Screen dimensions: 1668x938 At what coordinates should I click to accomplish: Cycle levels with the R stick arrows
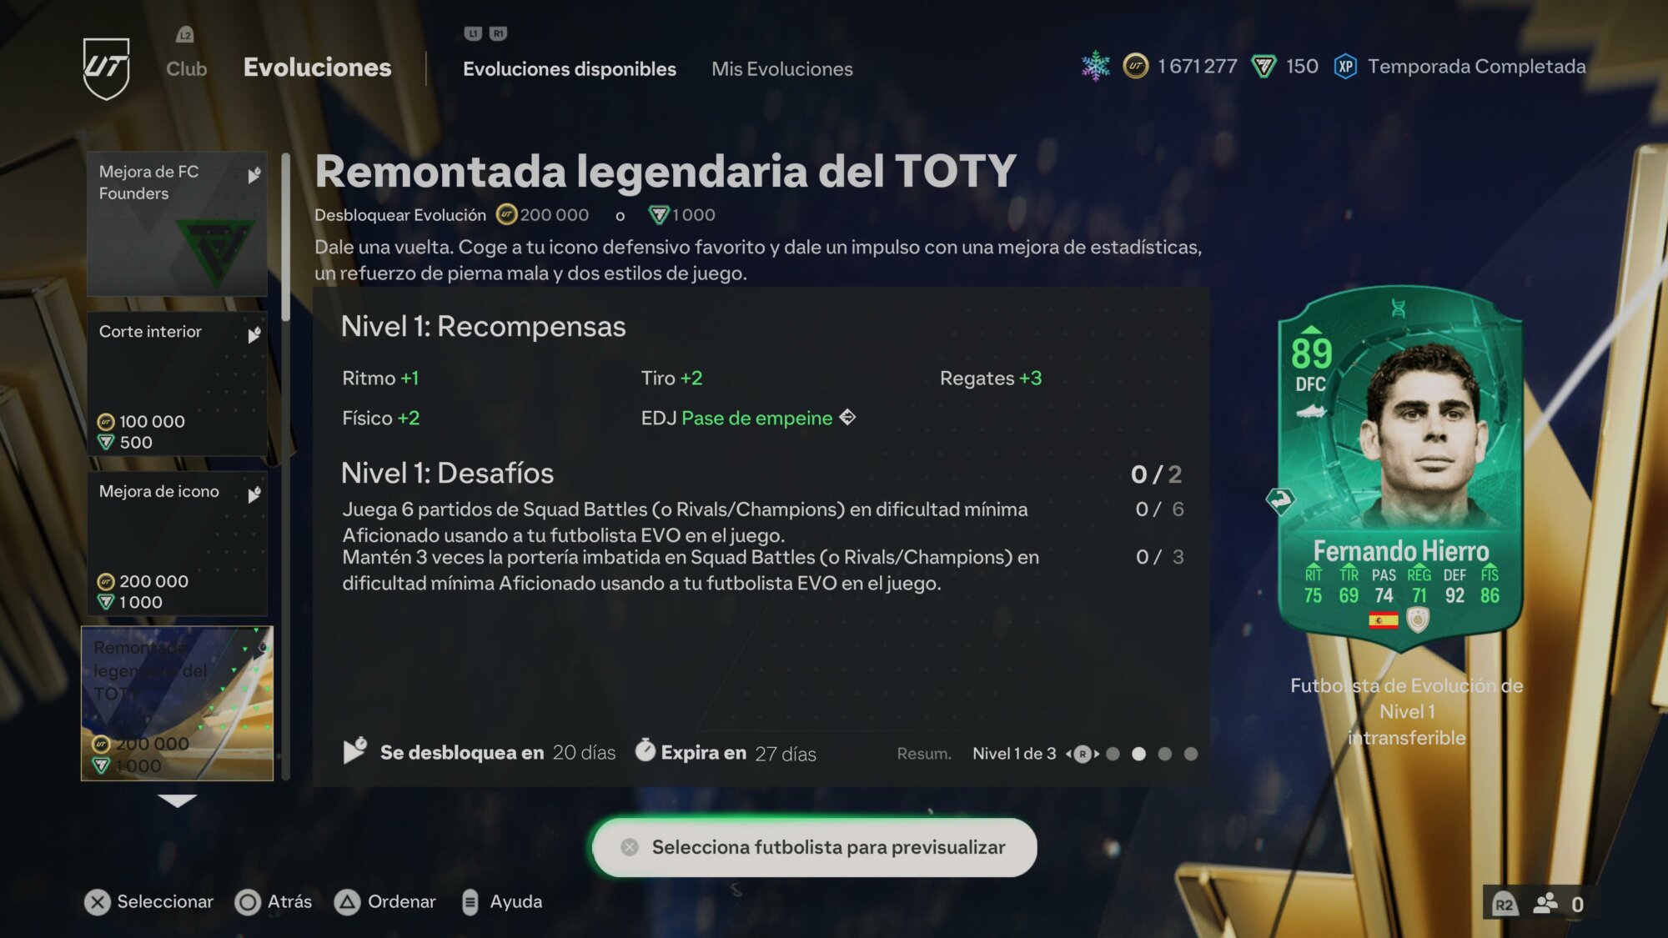tap(1083, 754)
